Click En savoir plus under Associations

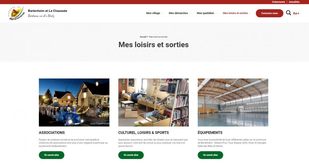click(x=51, y=155)
